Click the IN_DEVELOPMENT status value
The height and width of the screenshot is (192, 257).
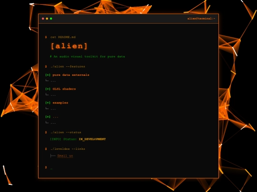pos(92,139)
